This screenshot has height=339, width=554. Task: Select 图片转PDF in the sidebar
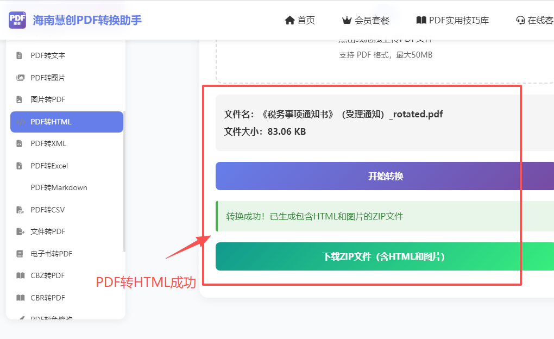[67, 99]
